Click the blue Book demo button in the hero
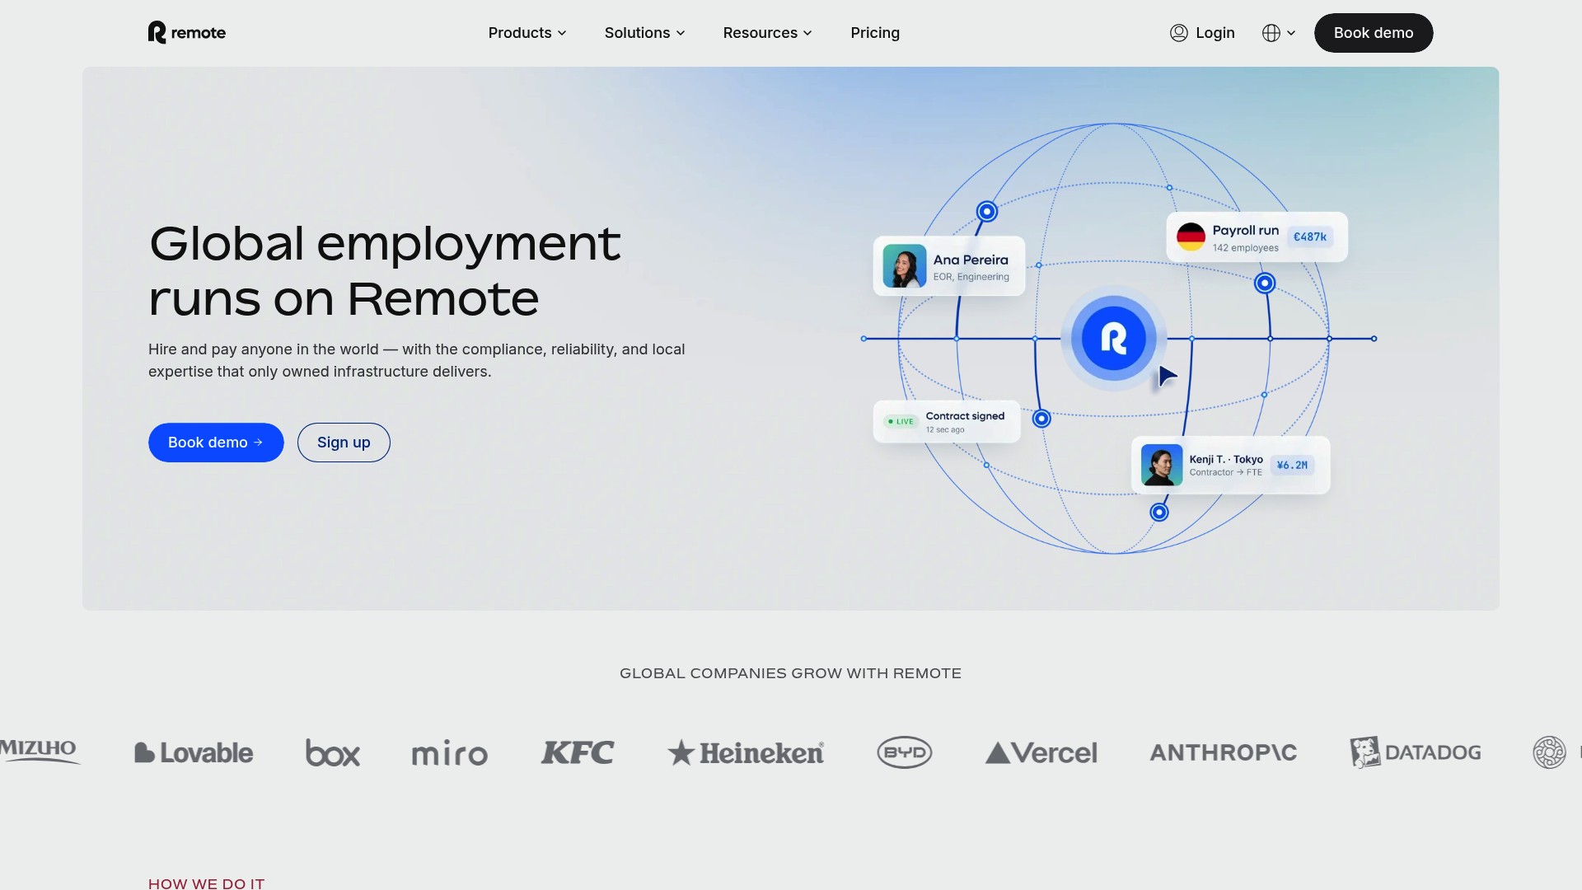 (x=216, y=443)
